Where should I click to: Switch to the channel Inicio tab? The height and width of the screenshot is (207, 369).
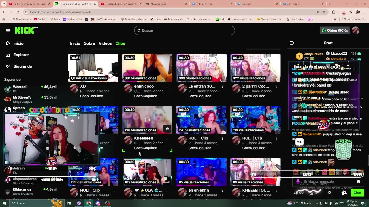[75, 43]
